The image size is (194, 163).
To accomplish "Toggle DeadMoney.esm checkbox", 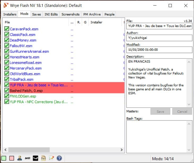I will (x=7, y=40).
